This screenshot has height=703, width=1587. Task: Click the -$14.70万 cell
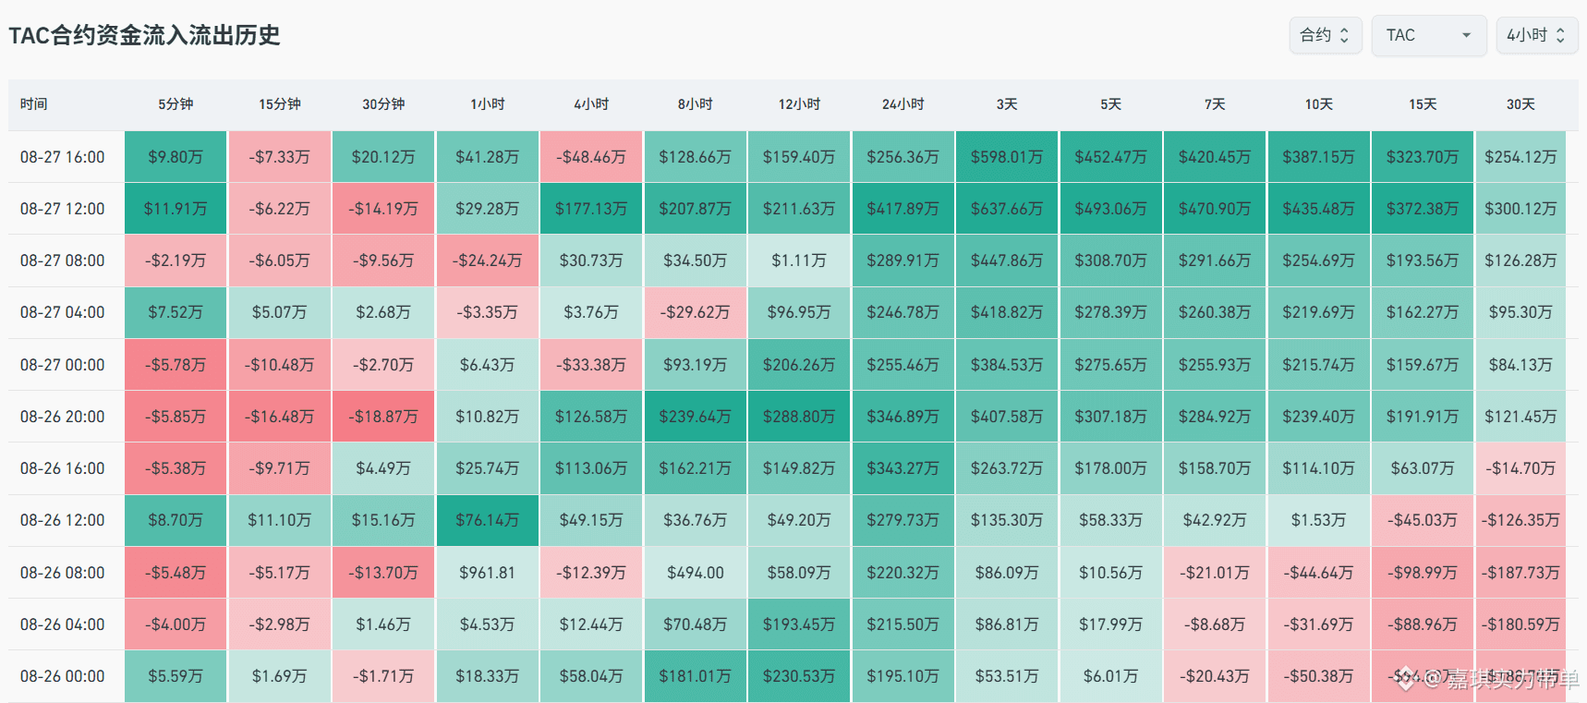click(x=1520, y=468)
